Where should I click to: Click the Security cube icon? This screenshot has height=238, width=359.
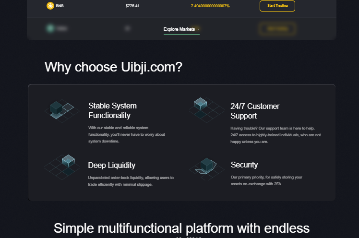click(206, 168)
